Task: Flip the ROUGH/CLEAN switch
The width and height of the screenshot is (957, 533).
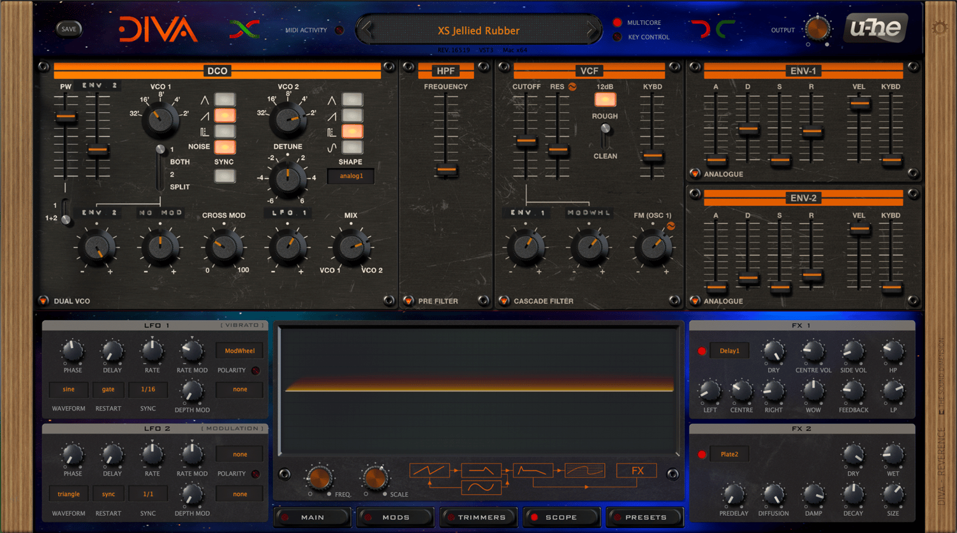Action: click(x=605, y=136)
